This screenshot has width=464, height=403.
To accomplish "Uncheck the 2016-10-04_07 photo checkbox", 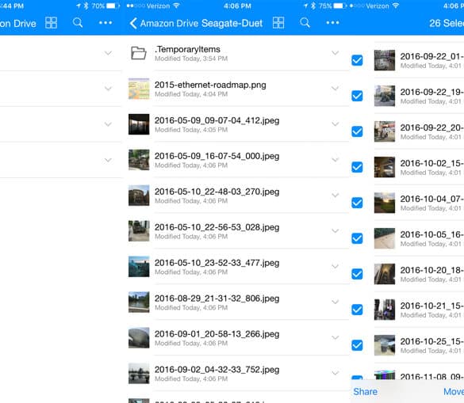I will click(357, 203).
